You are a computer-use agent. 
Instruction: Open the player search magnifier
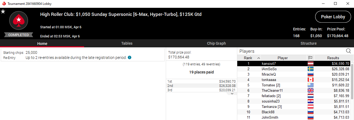348,51
